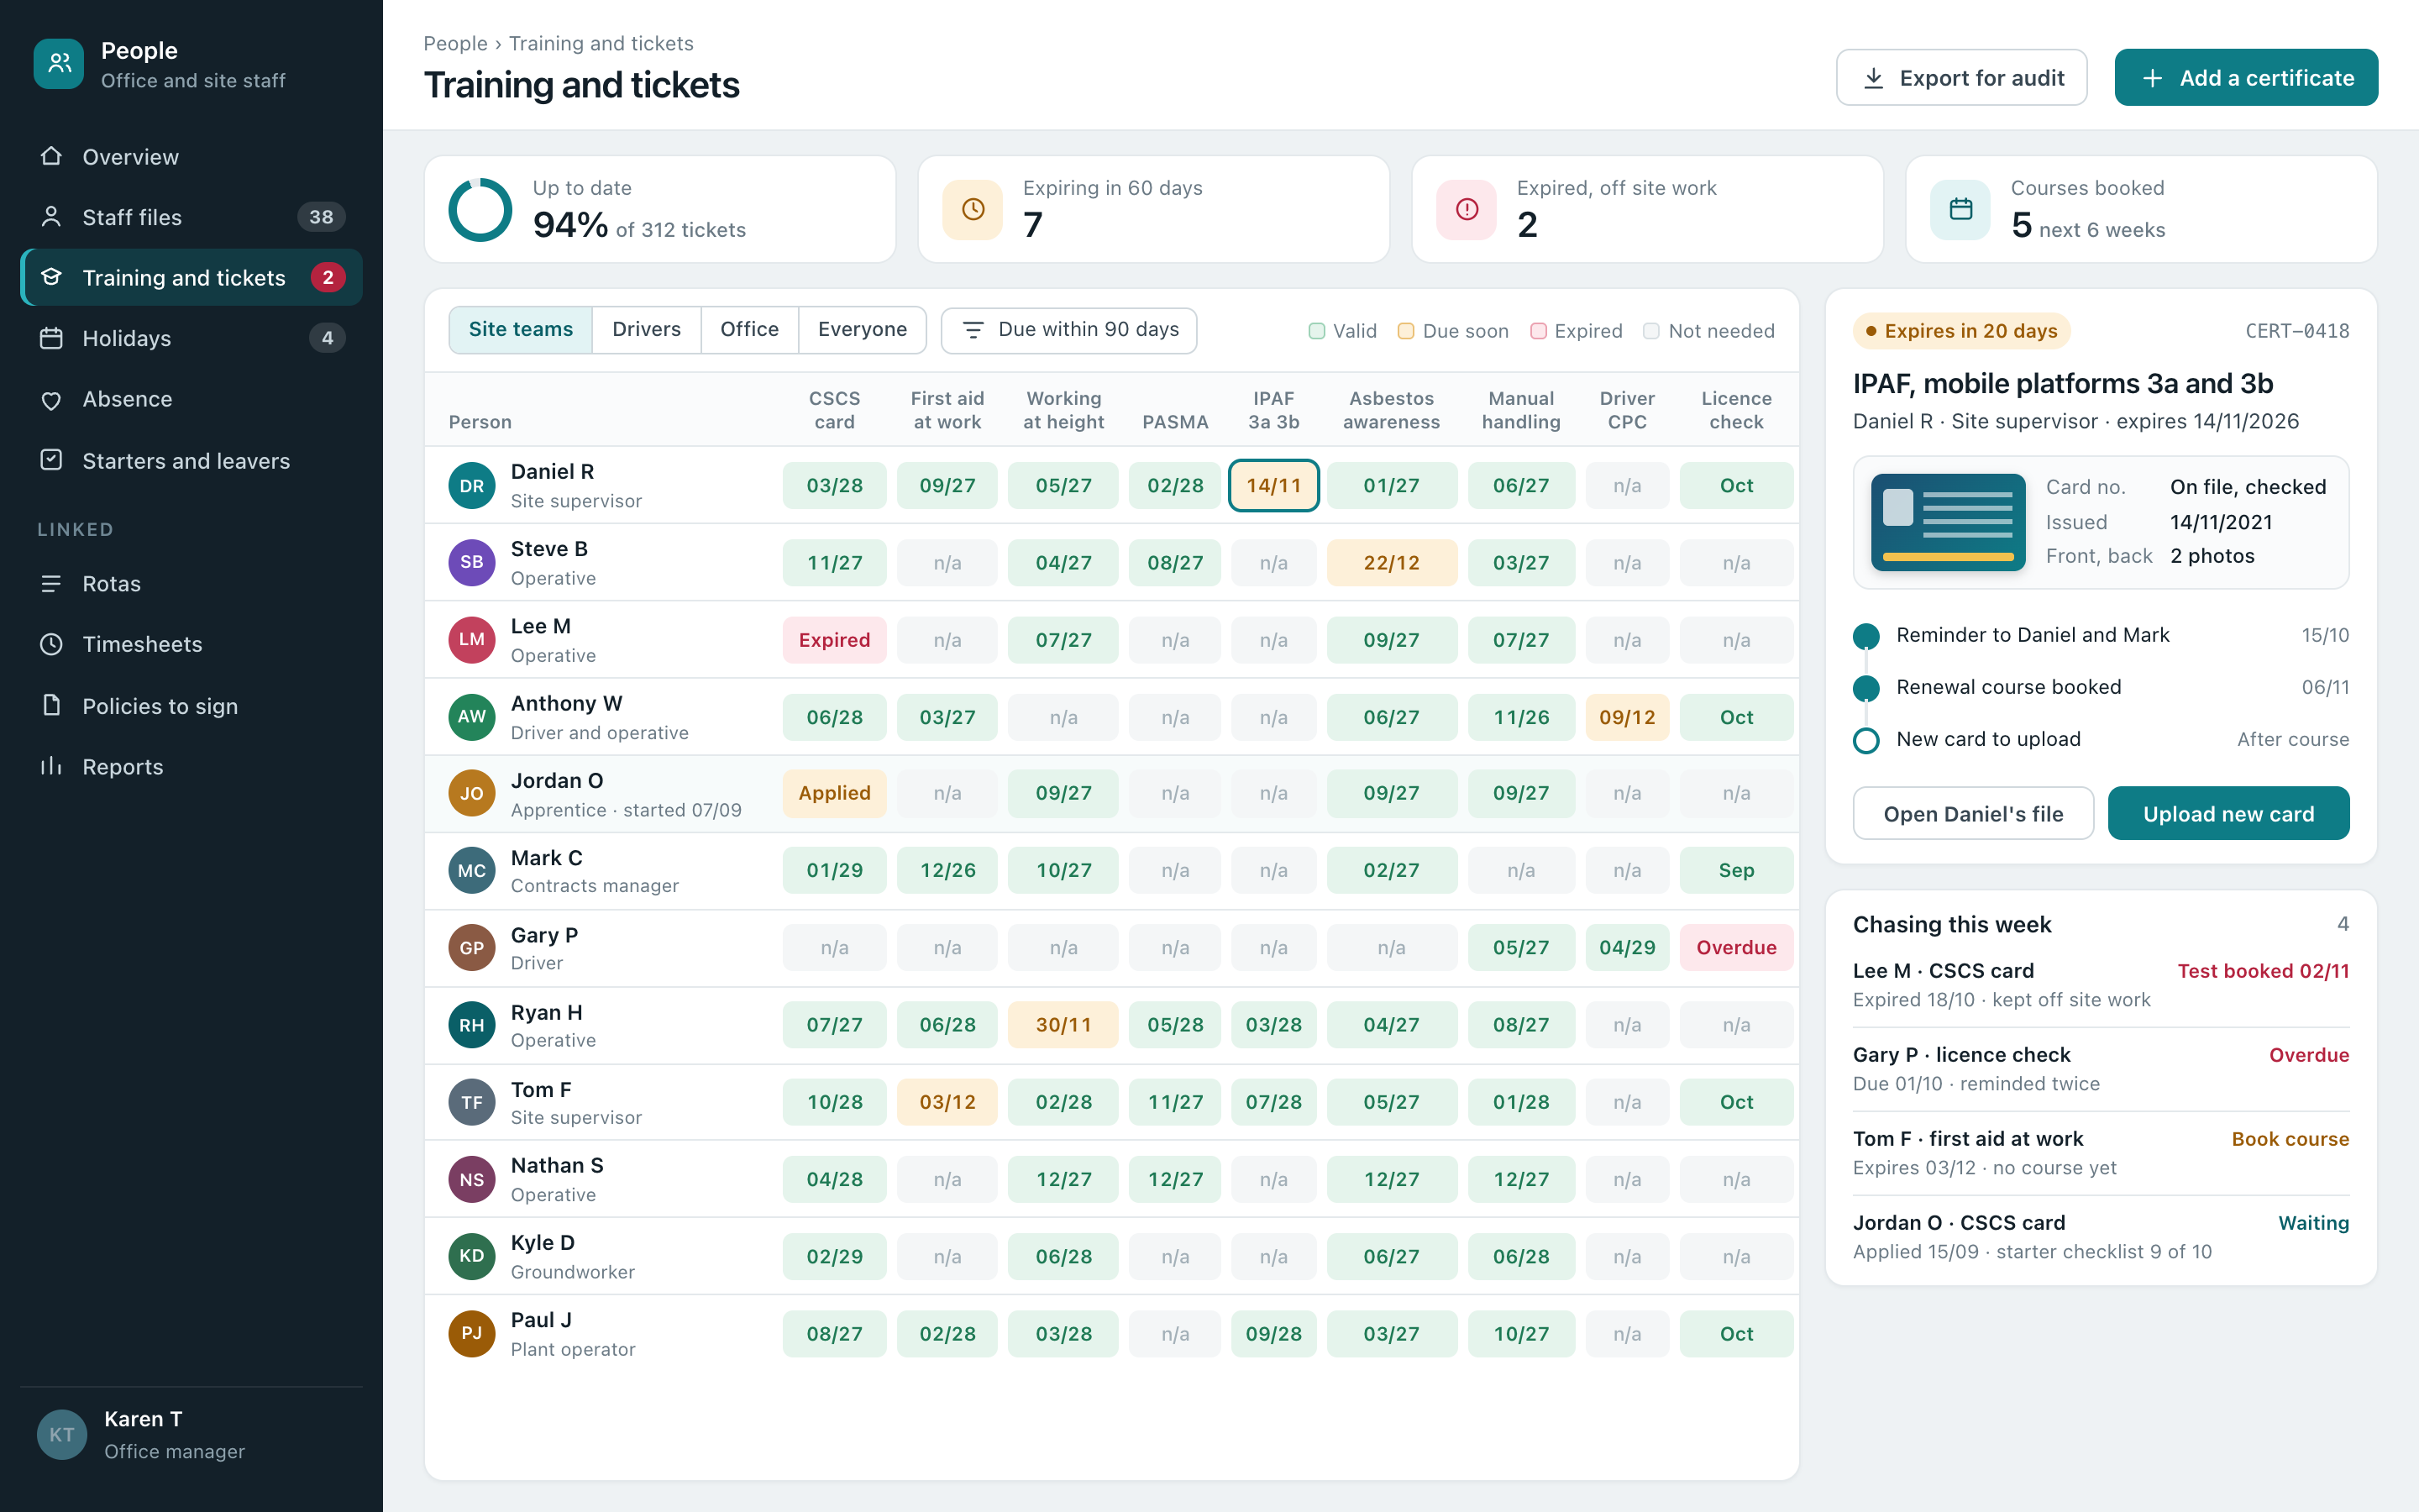Click the People breadcrumb link

pyautogui.click(x=454, y=44)
